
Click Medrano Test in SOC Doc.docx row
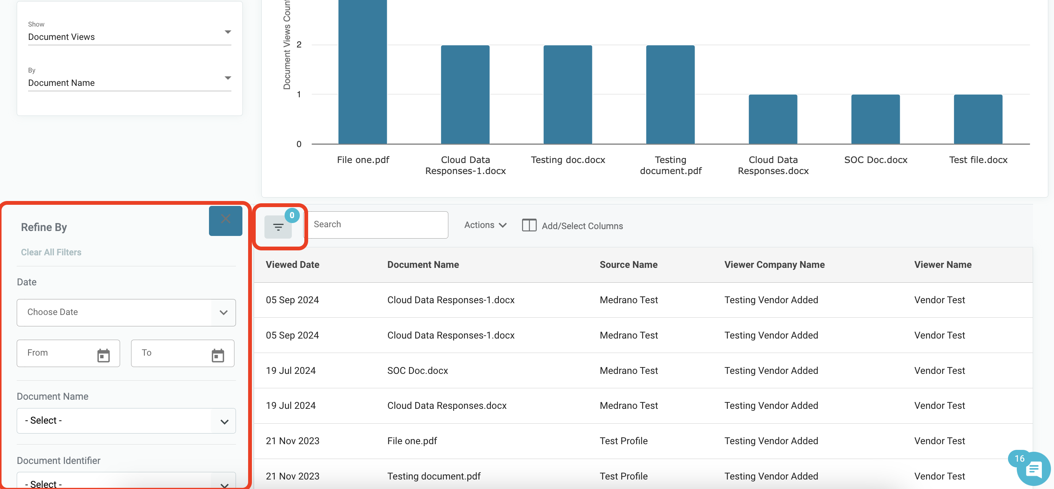(628, 370)
